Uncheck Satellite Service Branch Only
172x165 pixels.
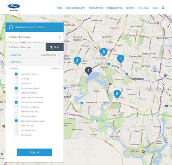click(16, 121)
